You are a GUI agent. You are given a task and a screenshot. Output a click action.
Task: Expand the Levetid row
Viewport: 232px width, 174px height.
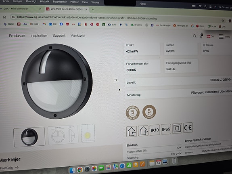coord(178,81)
